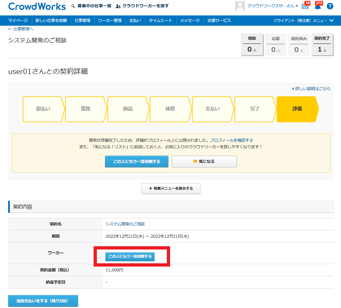Click the magnifier icon for 募集中の仕事一覧
The height and width of the screenshot is (308, 341).
tap(73, 6)
